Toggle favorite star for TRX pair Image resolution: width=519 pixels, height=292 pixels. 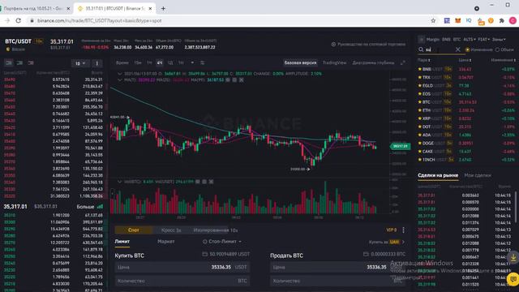(x=420, y=78)
